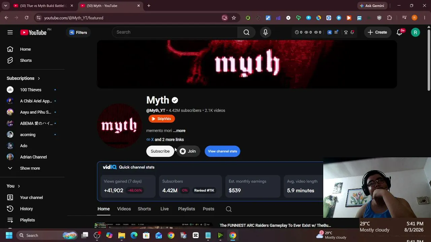Screen dimensions: 431x242
Task: Reload the page
Action: (27, 18)
